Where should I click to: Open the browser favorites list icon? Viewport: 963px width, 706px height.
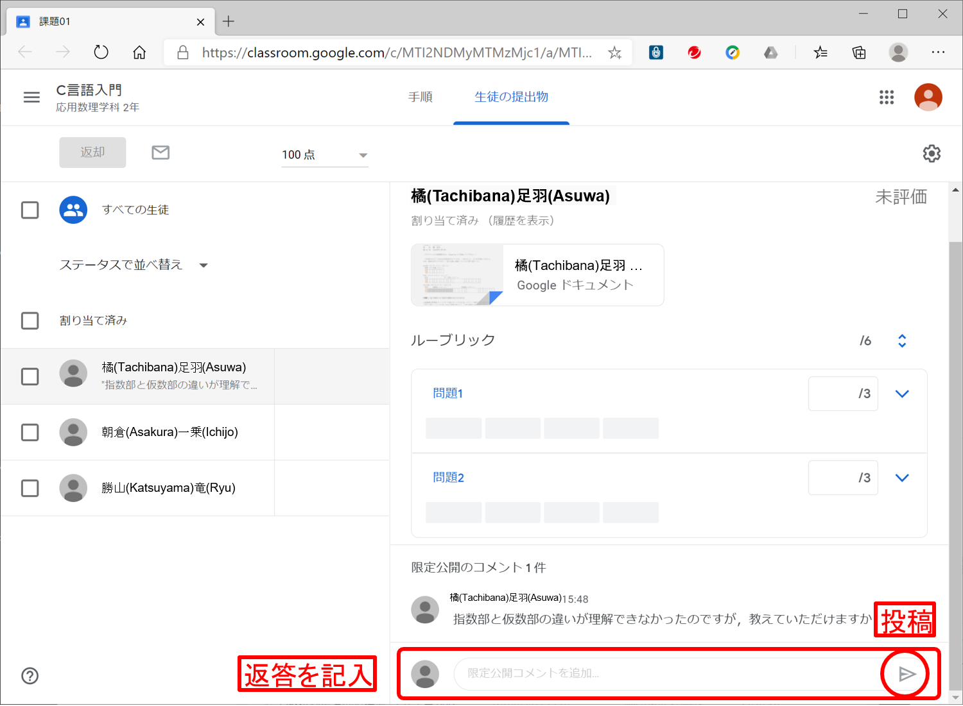click(820, 53)
